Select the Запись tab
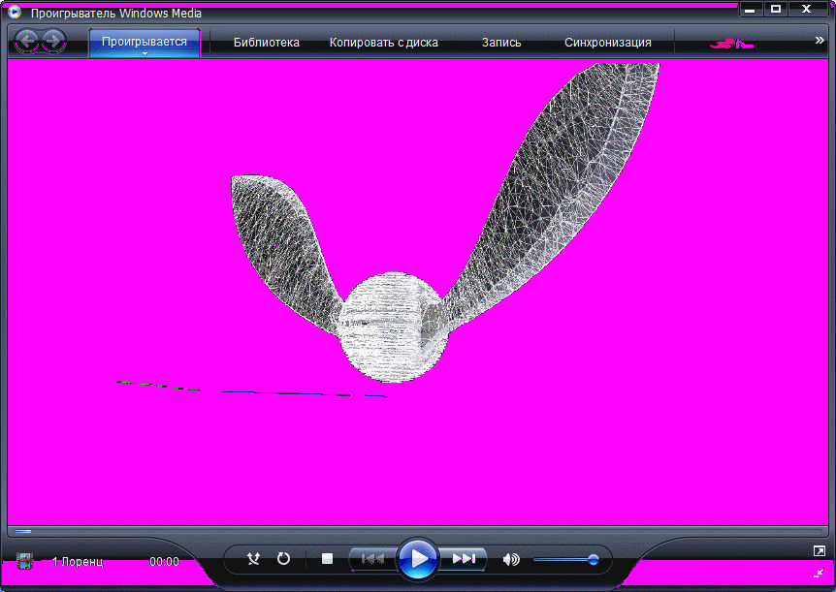The height and width of the screenshot is (592, 836). point(501,43)
